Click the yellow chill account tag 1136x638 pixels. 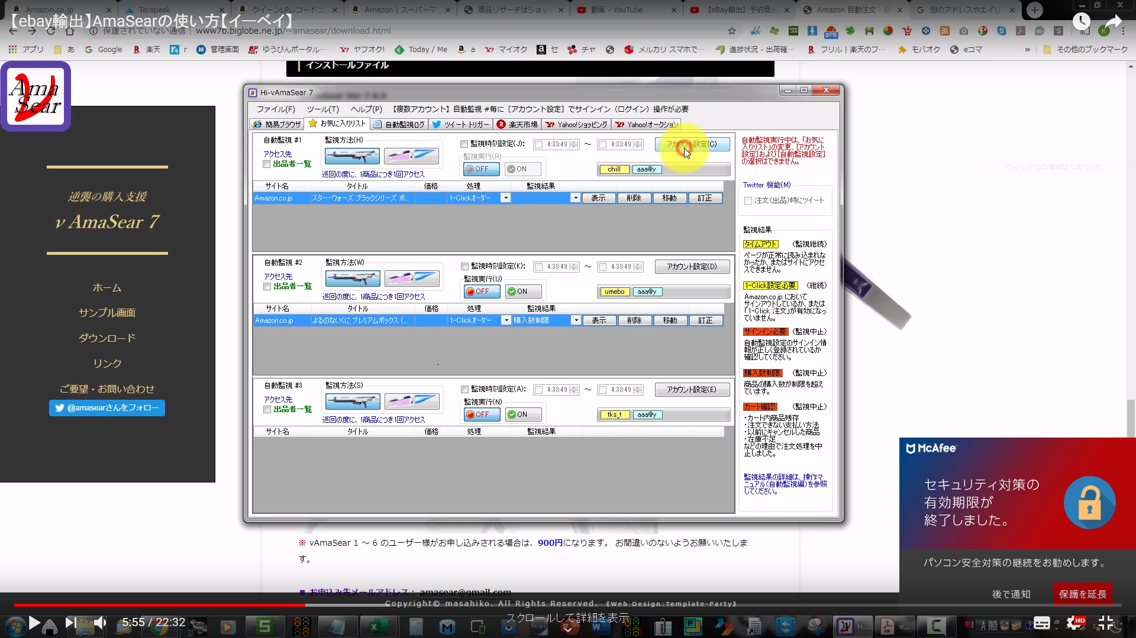point(614,170)
